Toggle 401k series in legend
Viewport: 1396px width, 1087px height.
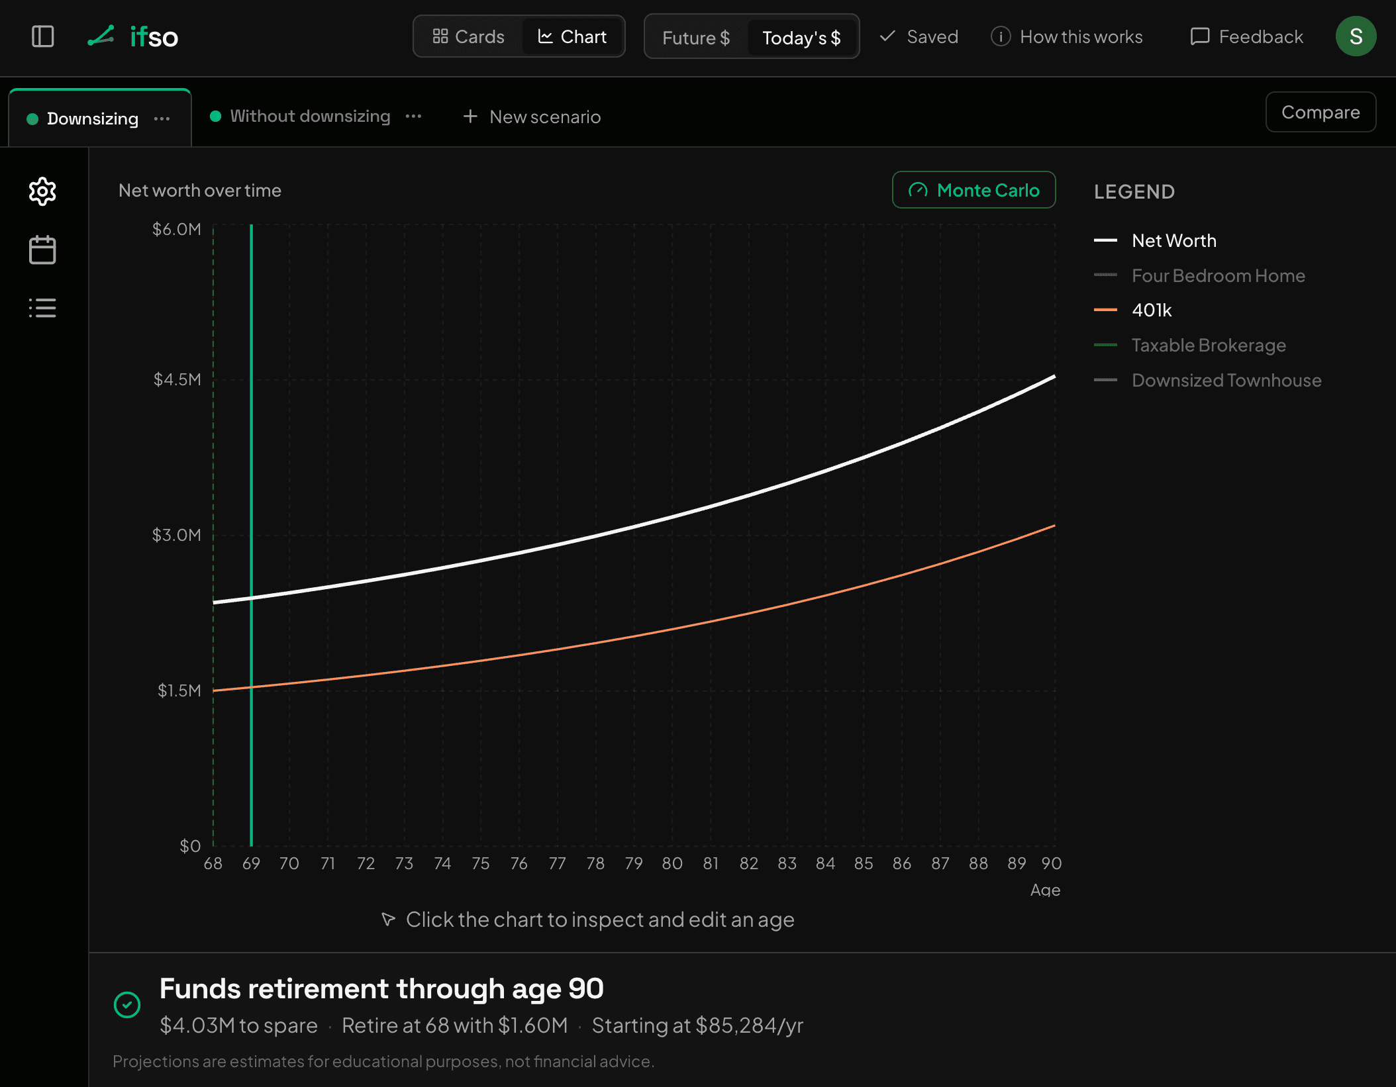click(x=1132, y=310)
